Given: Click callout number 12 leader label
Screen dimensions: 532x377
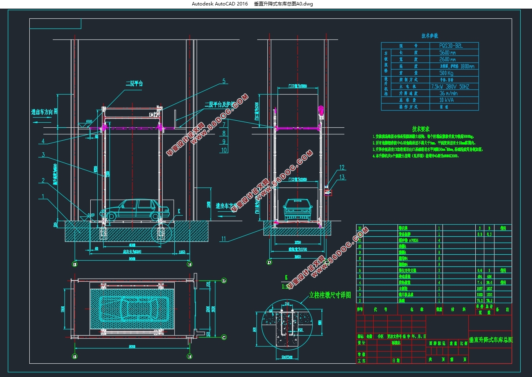Looking at the screenshot, I should 342,167.
